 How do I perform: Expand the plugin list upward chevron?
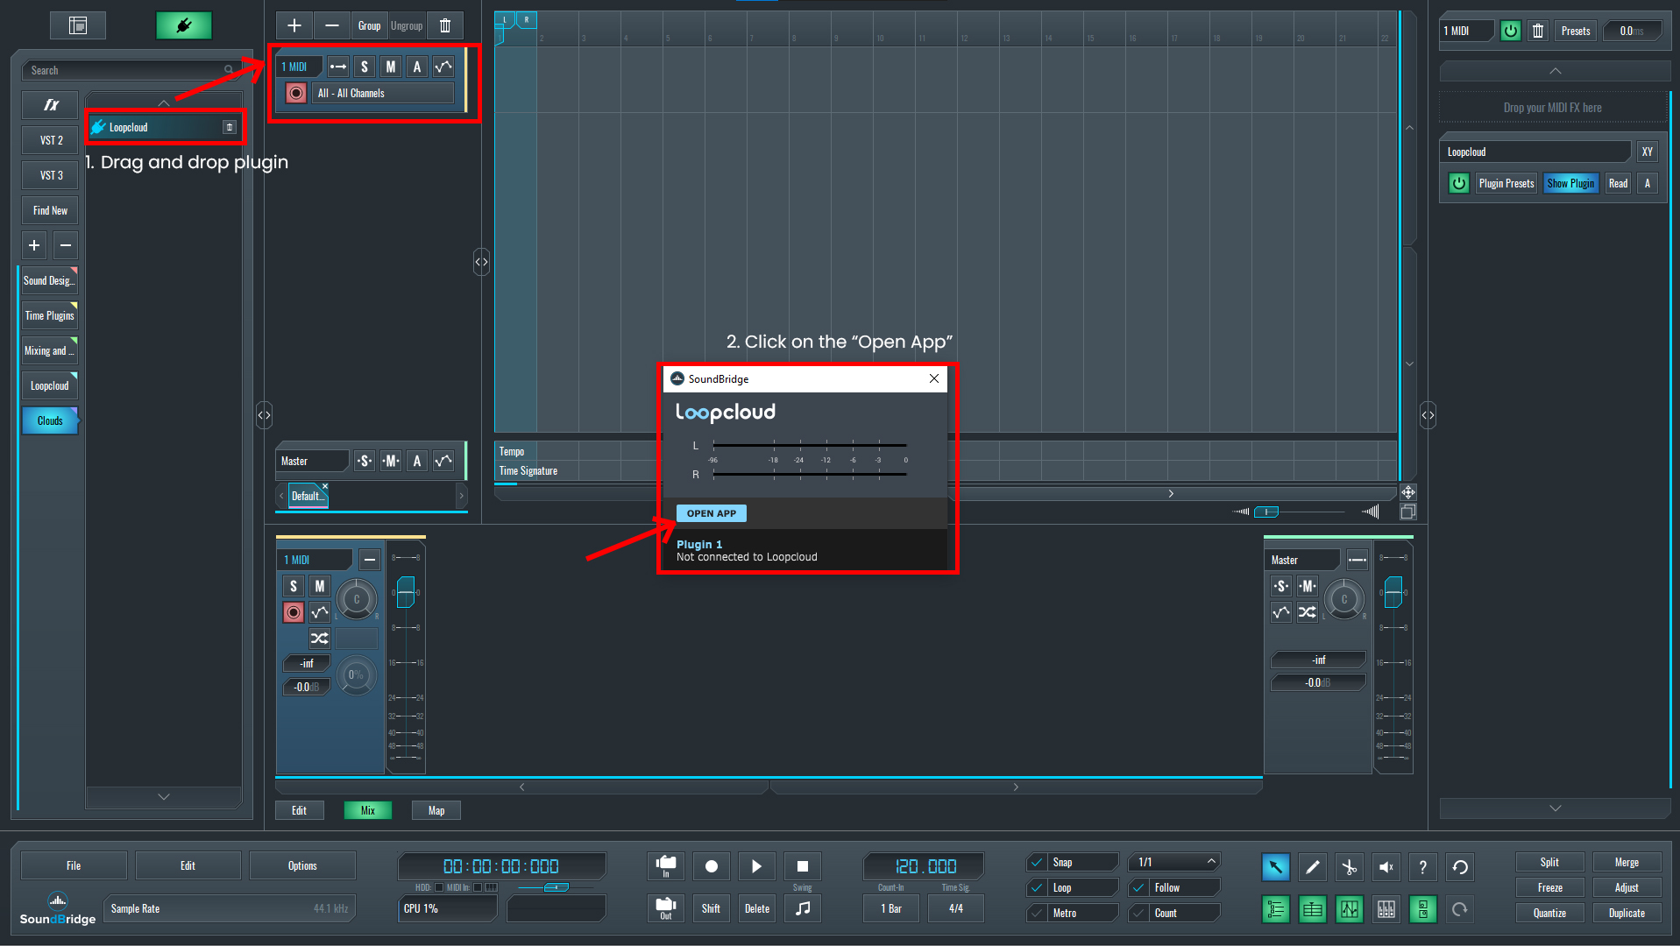pos(164,102)
